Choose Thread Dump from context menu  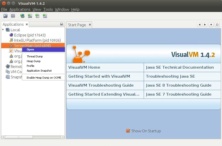pos(43,56)
